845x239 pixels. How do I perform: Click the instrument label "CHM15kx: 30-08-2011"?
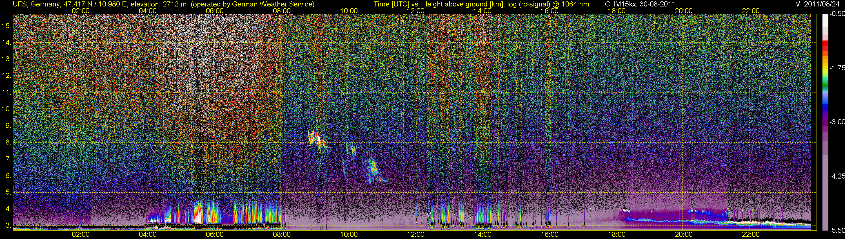click(x=640, y=4)
